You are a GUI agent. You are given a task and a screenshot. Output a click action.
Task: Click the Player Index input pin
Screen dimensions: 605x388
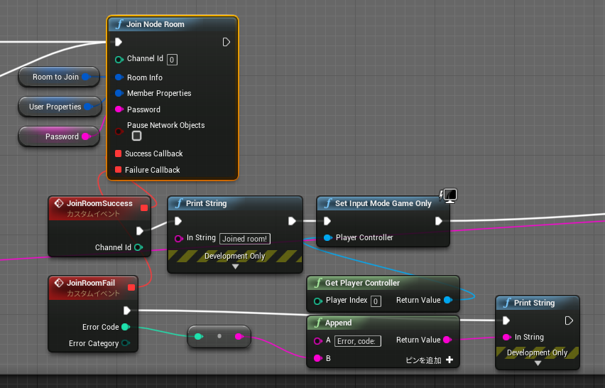[x=317, y=301]
